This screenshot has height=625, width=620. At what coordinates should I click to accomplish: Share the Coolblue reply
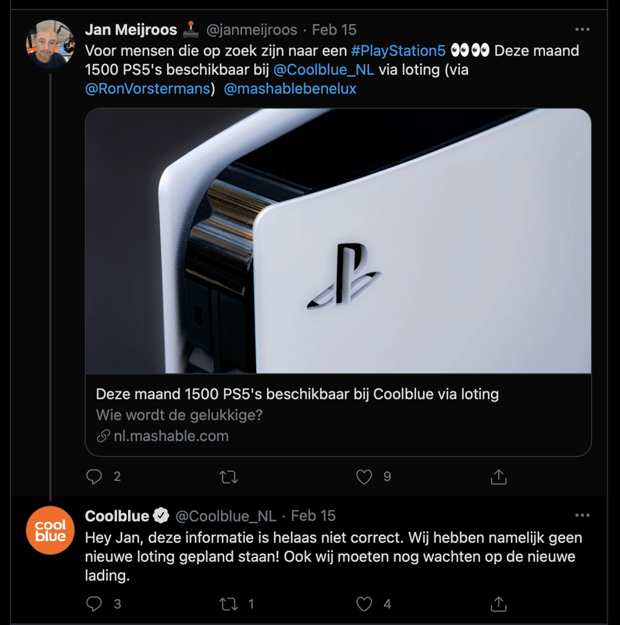[499, 604]
